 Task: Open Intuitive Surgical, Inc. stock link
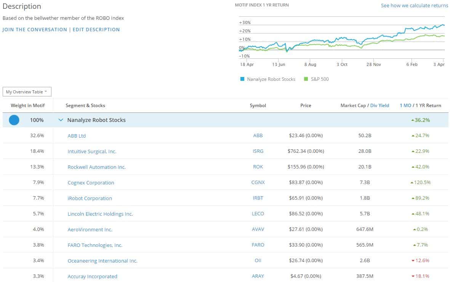92,151
